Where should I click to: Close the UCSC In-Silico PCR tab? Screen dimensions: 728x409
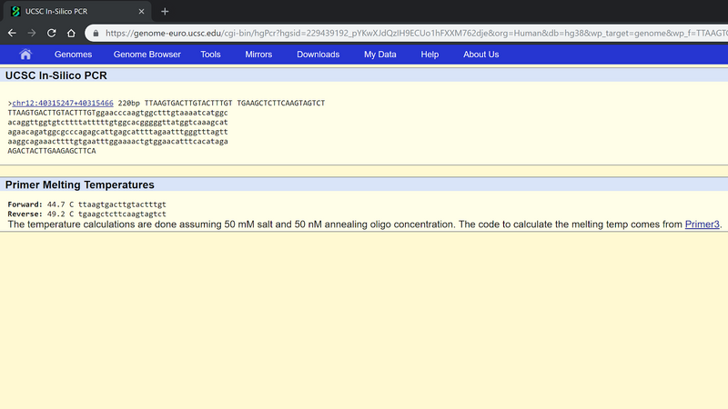click(141, 11)
